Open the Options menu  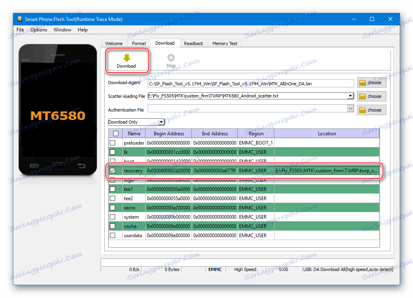[39, 30]
